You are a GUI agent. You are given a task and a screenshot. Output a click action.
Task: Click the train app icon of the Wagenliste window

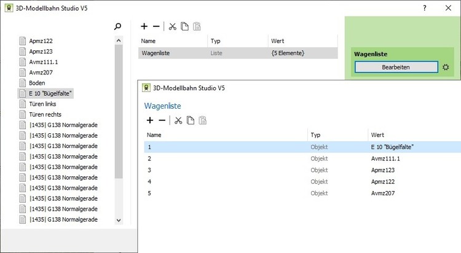tap(146, 88)
